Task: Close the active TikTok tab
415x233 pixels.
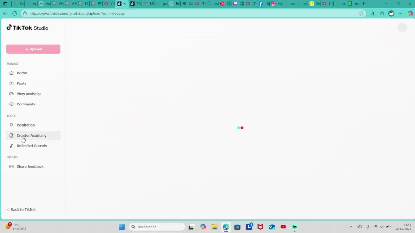Action: (124, 4)
